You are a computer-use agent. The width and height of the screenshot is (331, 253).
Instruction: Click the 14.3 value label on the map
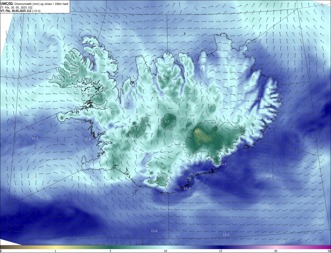259,99
